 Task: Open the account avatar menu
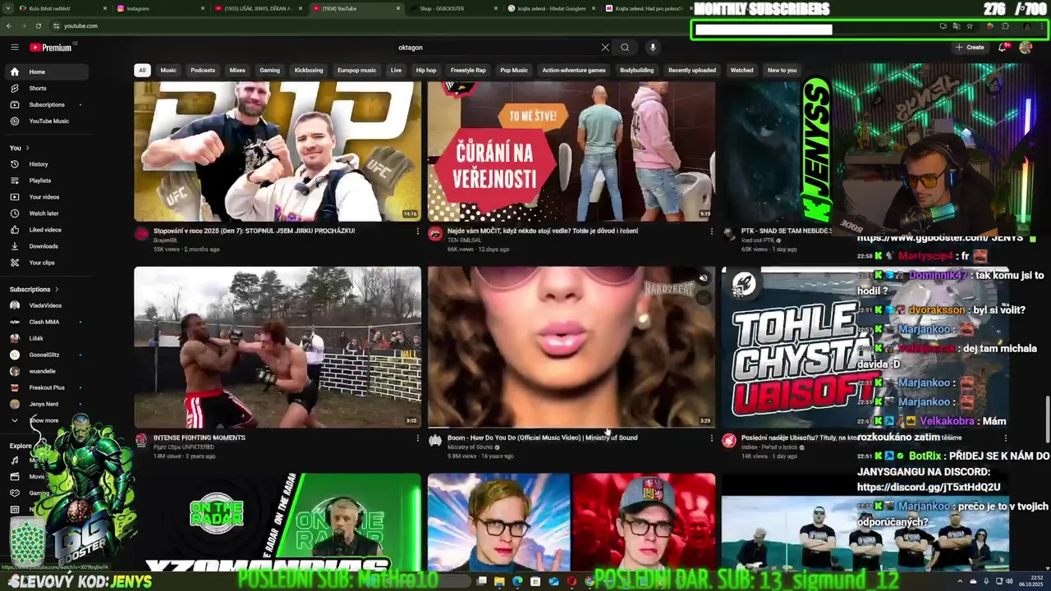click(x=1026, y=48)
